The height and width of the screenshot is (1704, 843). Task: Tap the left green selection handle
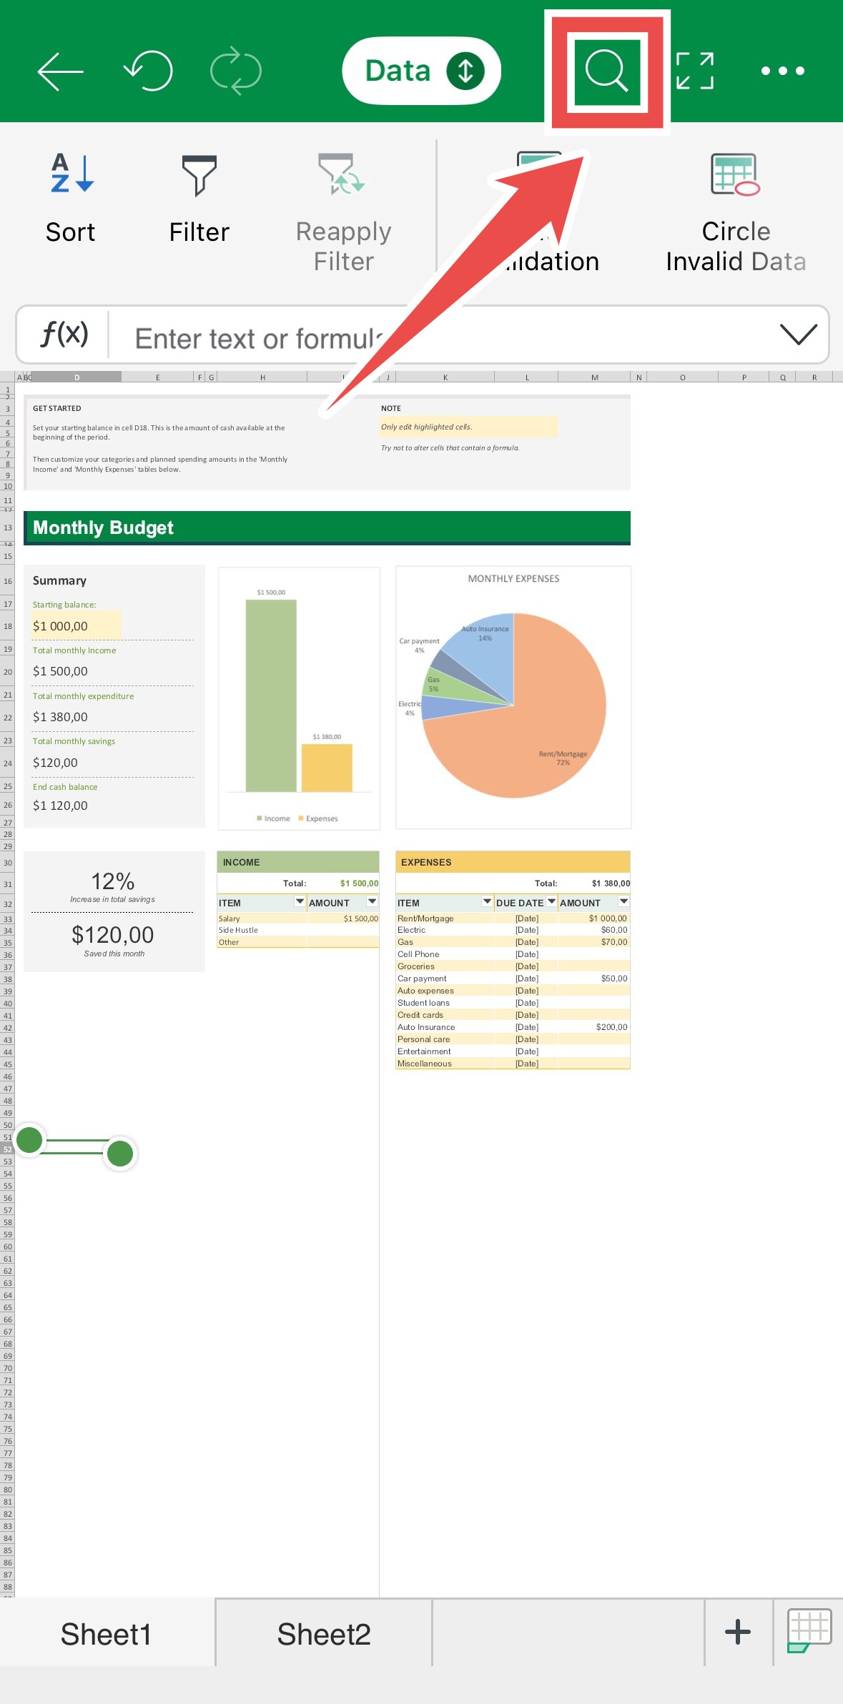coord(29,1139)
